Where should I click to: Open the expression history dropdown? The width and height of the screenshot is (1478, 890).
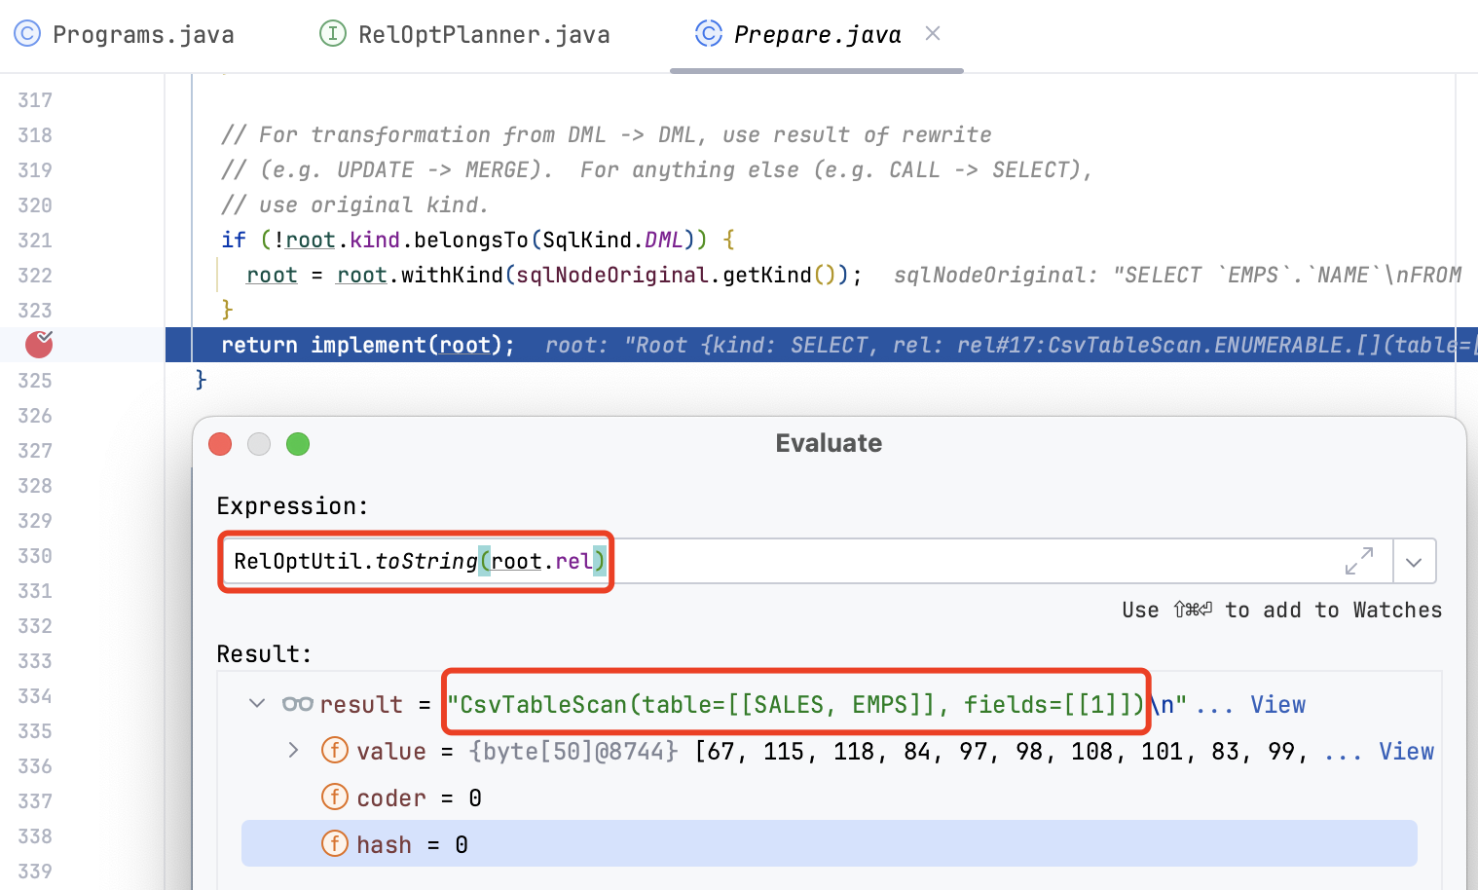(1415, 562)
